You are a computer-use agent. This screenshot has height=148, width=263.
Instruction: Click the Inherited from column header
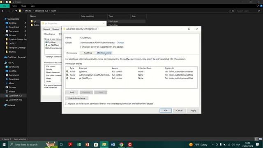coord(145,68)
